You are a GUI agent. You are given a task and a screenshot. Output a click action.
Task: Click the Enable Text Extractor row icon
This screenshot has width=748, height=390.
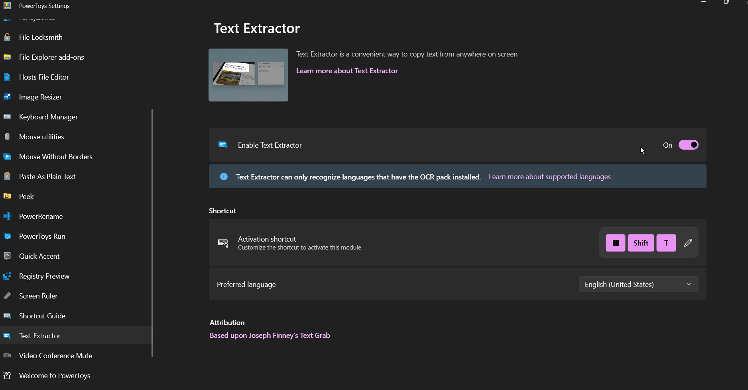point(223,145)
